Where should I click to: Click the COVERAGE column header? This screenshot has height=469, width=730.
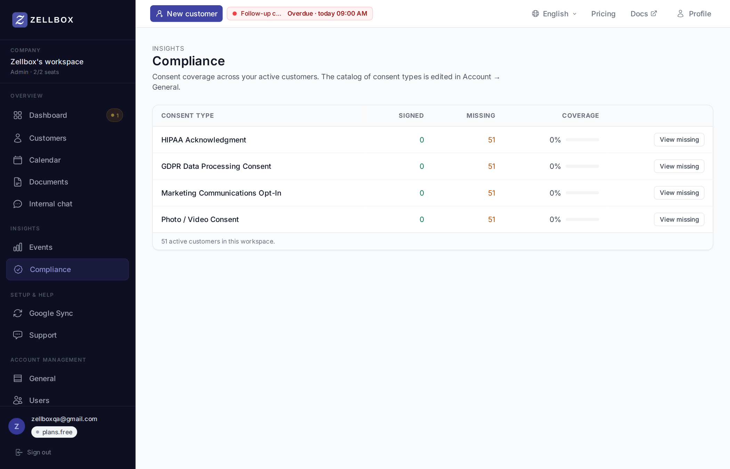pos(581,116)
